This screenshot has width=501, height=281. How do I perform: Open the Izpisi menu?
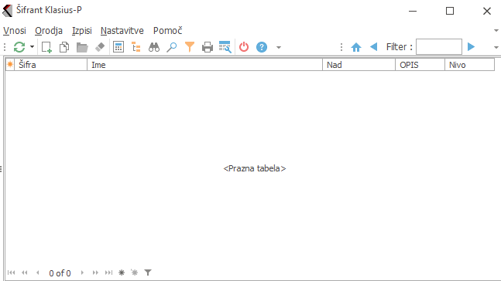(x=82, y=31)
